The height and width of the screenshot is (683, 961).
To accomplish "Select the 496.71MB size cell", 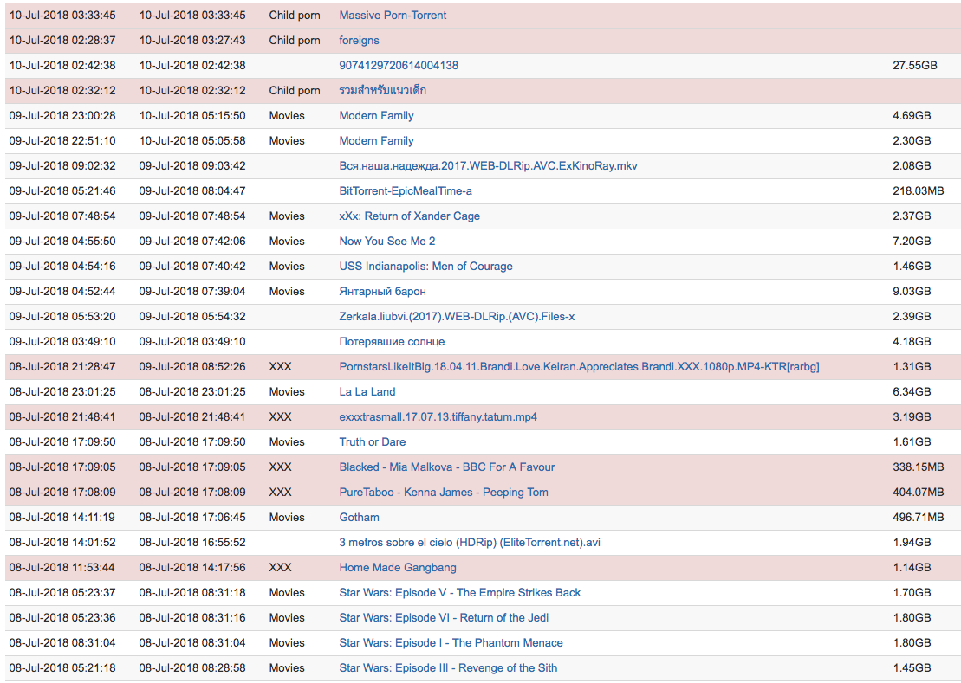I will point(918,517).
